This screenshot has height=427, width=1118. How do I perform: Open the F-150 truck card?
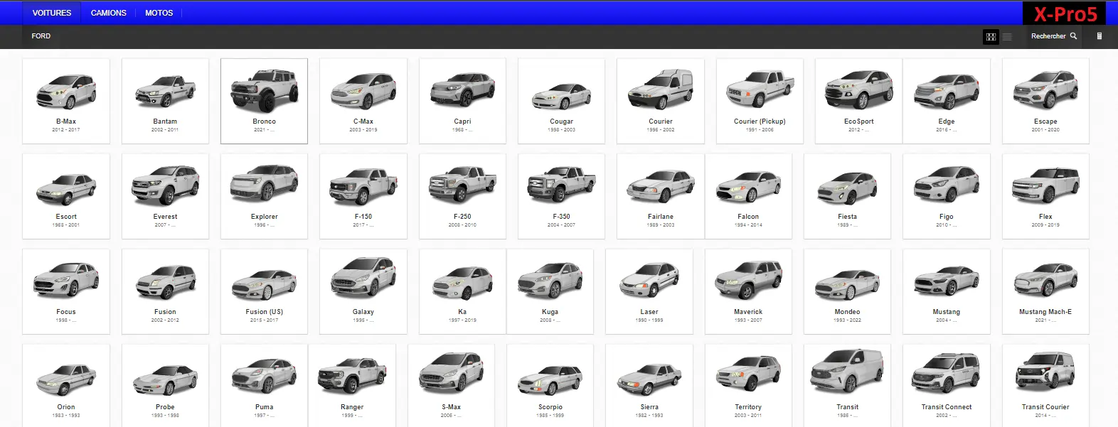tap(363, 196)
